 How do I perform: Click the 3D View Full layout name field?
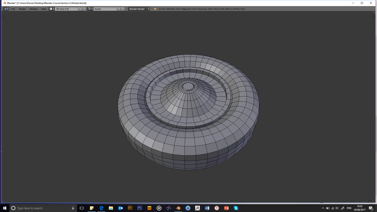[x=66, y=9]
